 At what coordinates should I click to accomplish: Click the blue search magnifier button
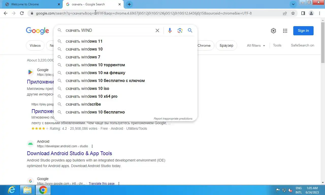(190, 30)
